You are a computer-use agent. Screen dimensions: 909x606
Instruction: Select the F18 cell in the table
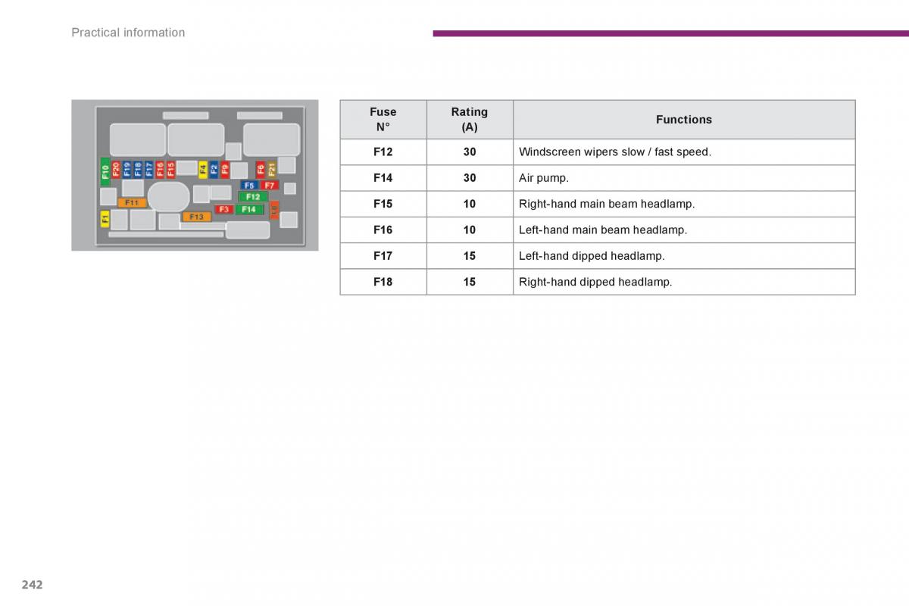pyautogui.click(x=383, y=282)
